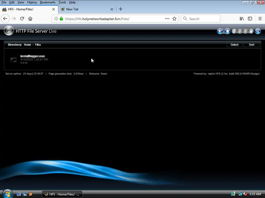Click browser Forward arrow button
The height and width of the screenshot is (198, 265).
pos(14,19)
